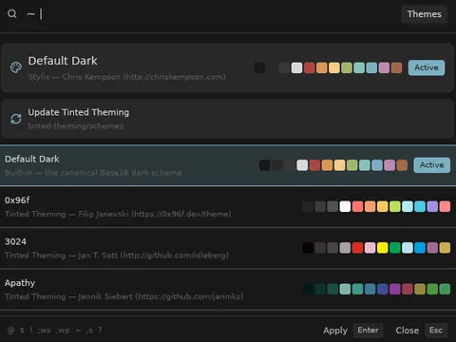Click the palette icon on Default Dark card

click(16, 67)
